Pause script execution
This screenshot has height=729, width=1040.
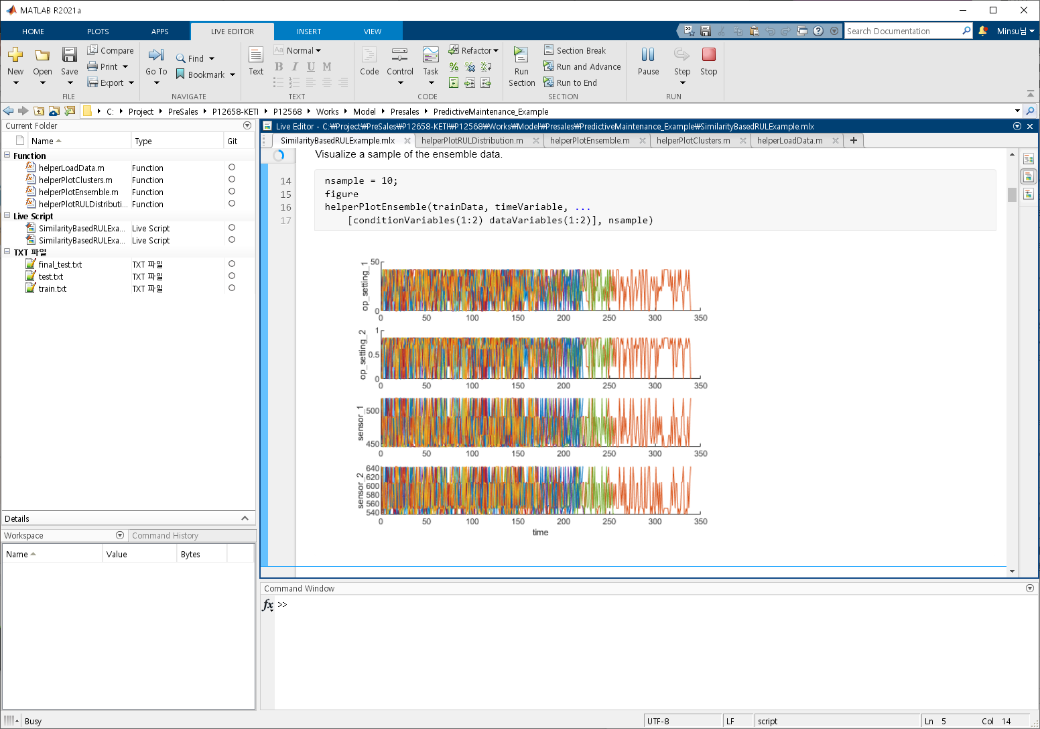click(x=648, y=60)
